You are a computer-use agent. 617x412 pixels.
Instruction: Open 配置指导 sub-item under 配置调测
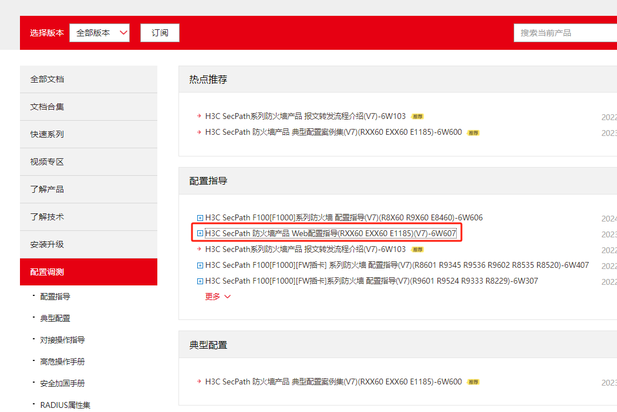pyautogui.click(x=55, y=297)
